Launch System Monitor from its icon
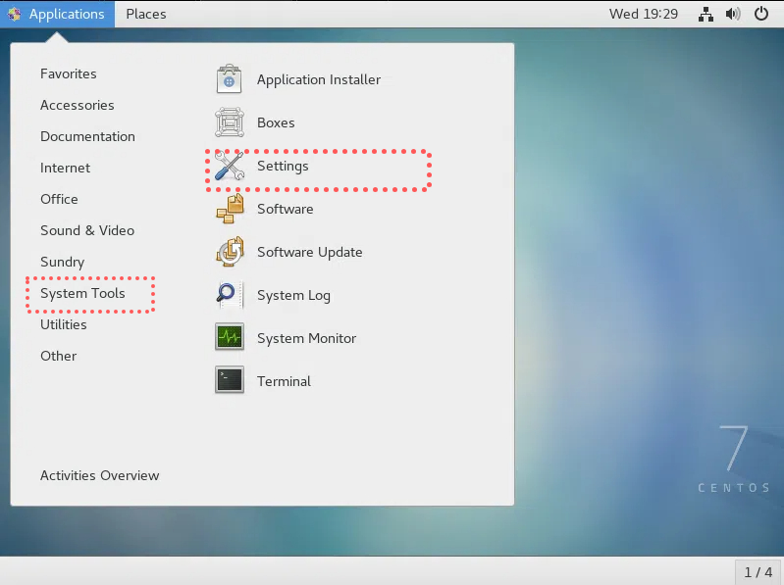This screenshot has height=585, width=784. 230,337
